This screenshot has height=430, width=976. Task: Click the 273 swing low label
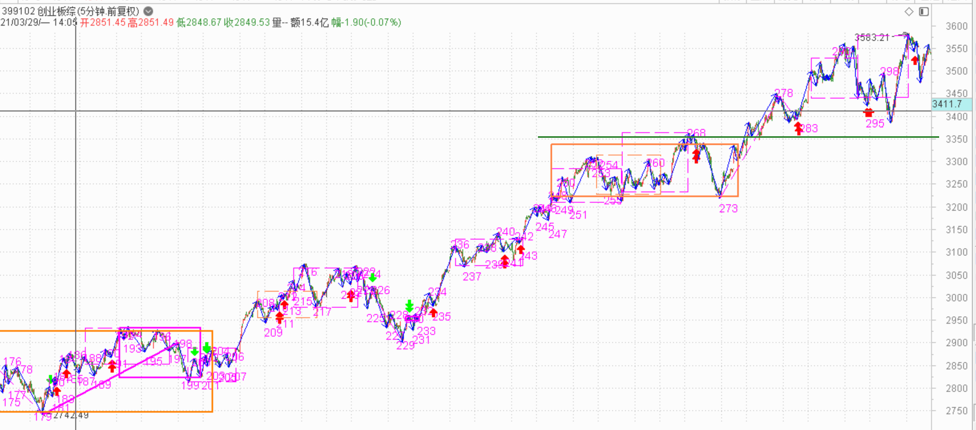728,208
